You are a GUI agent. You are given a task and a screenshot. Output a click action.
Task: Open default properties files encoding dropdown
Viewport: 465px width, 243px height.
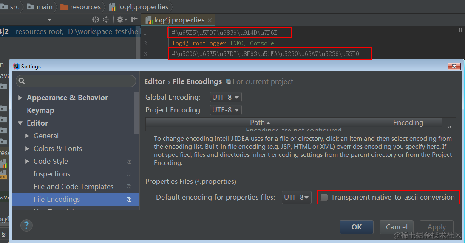pos(296,197)
